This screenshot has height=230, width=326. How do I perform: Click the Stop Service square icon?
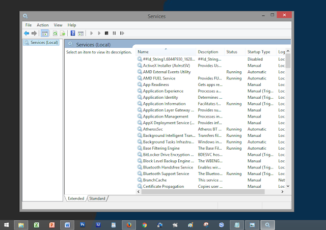(106, 33)
